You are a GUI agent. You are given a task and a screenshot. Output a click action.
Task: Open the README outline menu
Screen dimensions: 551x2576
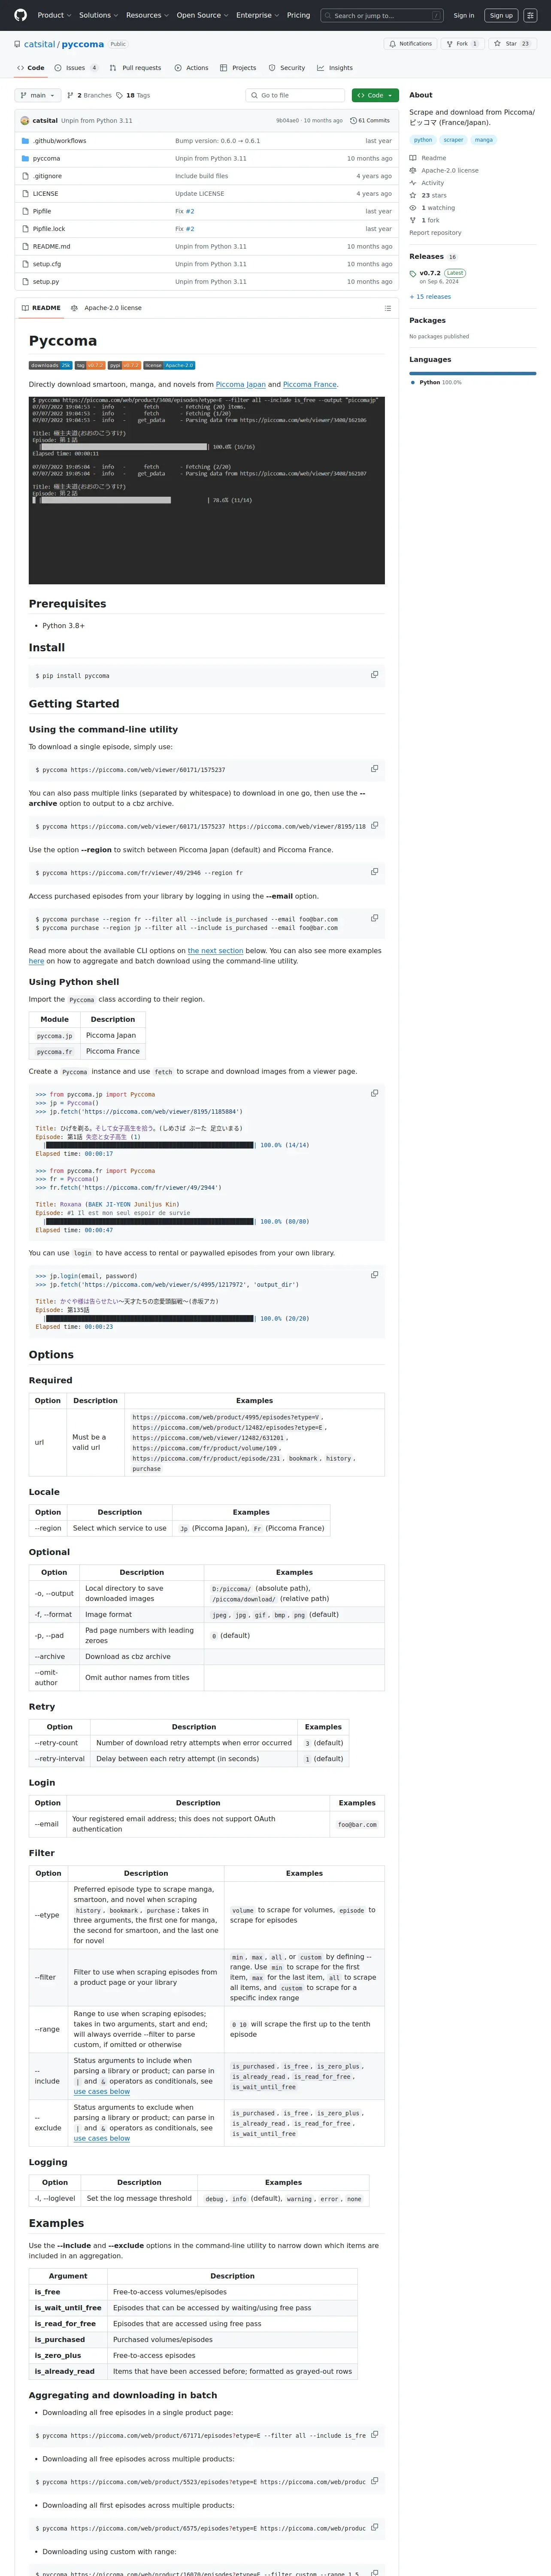388,308
